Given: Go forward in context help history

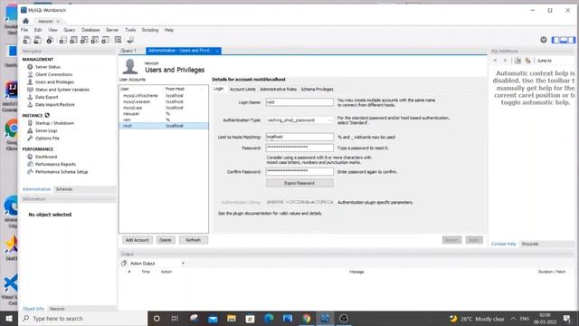Looking at the screenshot, I should click(x=505, y=61).
